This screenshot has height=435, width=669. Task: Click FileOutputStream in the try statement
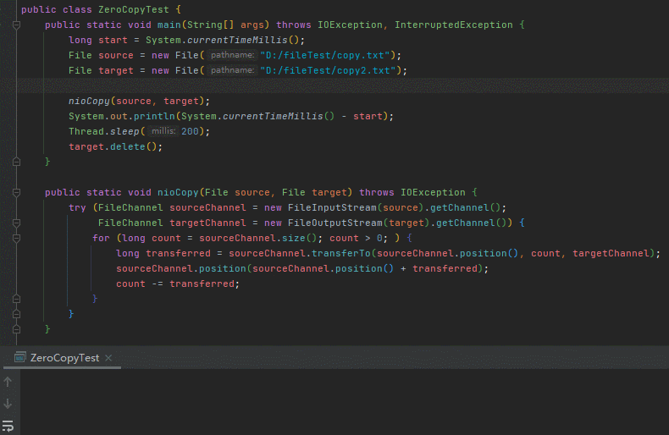[x=335, y=223]
